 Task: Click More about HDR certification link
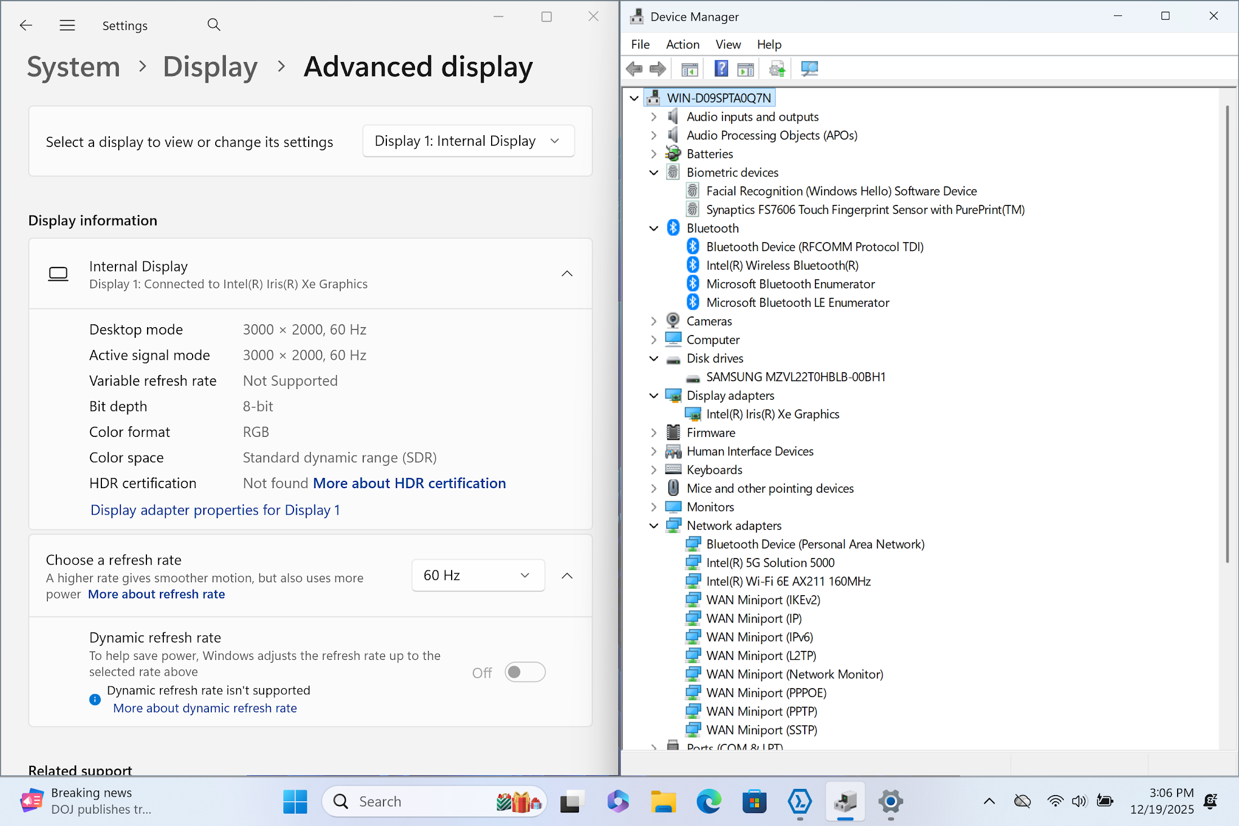click(409, 484)
